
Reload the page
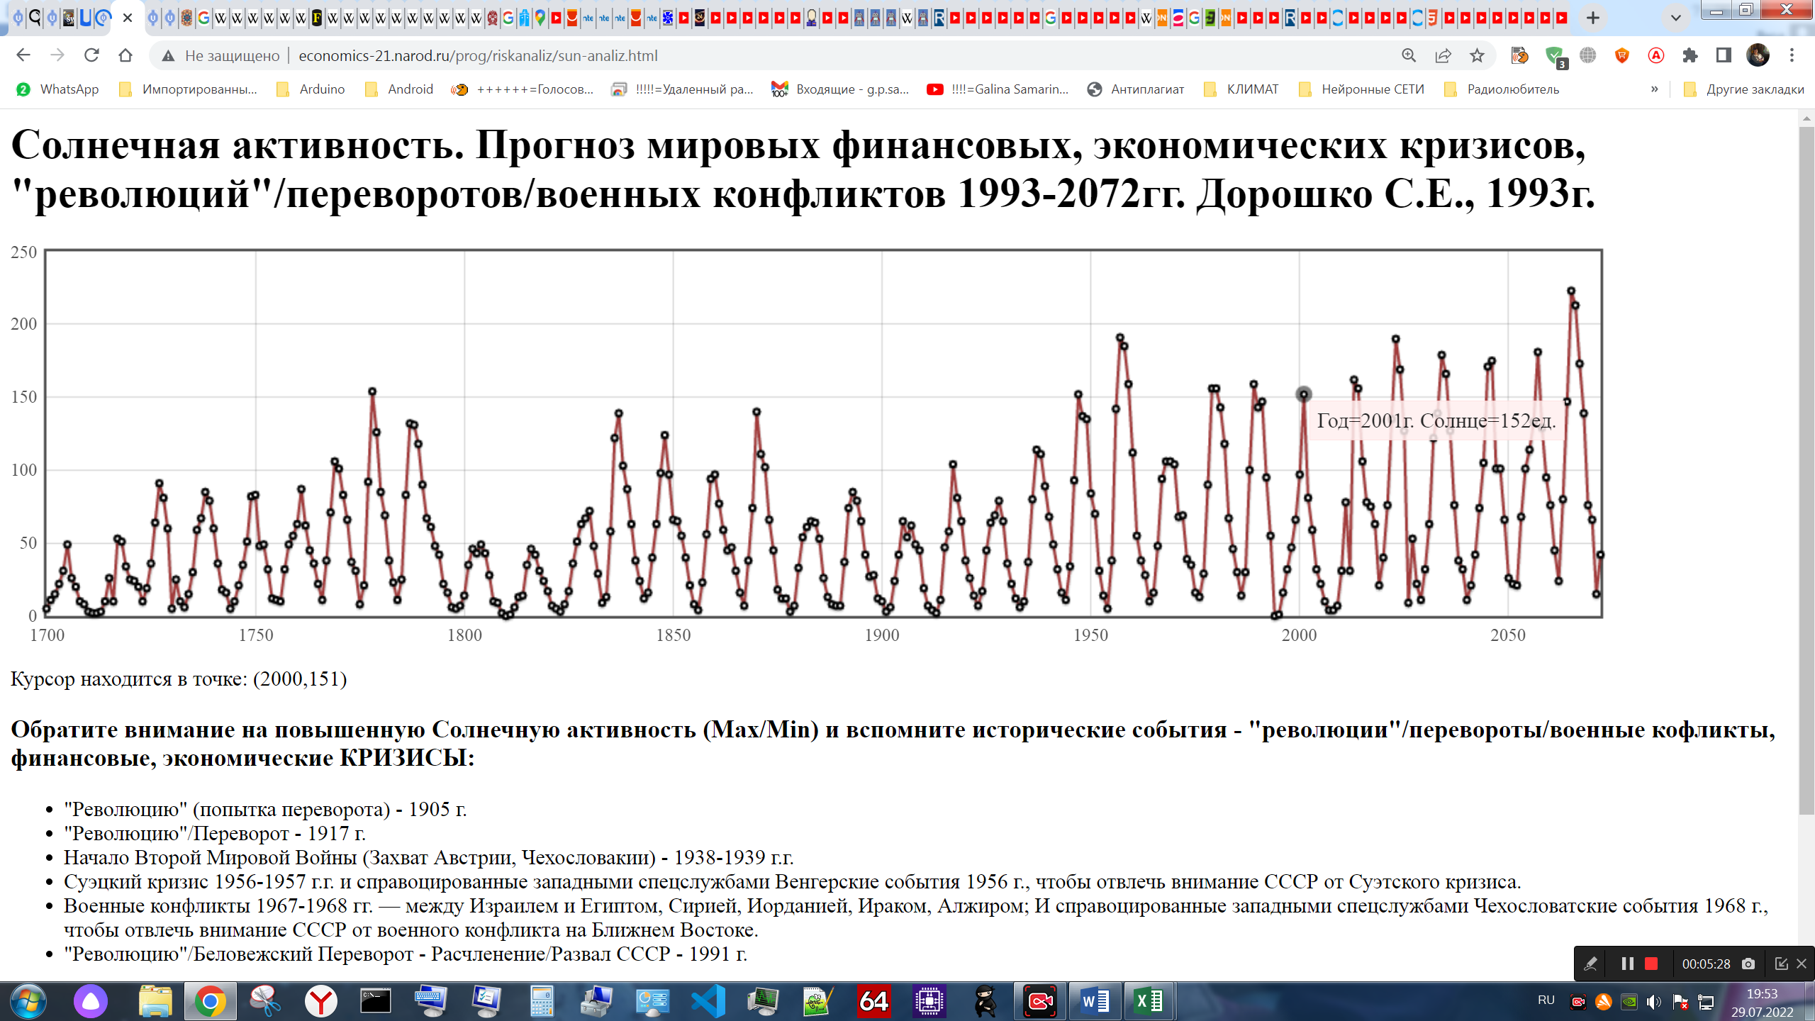(x=91, y=55)
